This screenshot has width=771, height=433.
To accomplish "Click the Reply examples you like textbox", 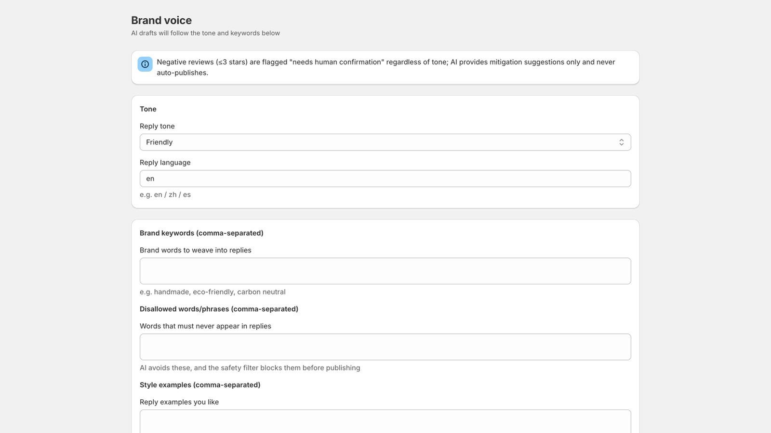I will point(385,421).
